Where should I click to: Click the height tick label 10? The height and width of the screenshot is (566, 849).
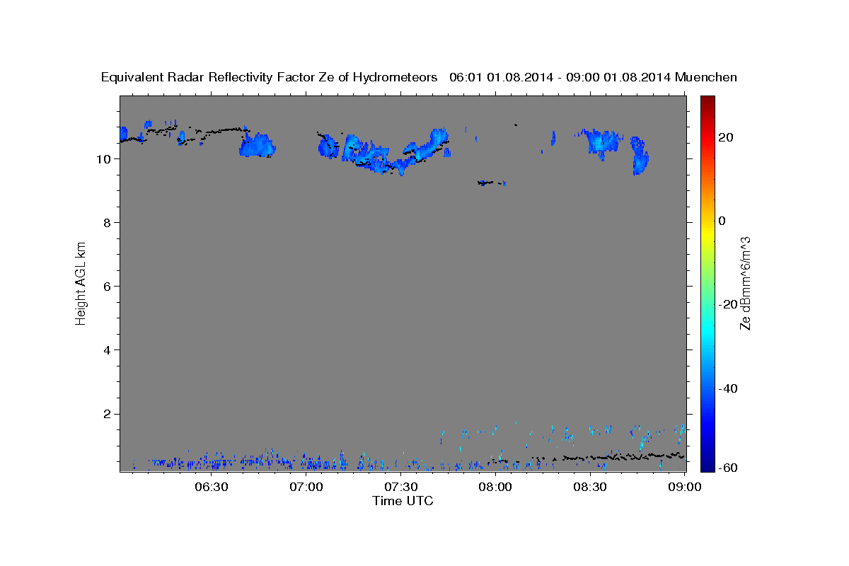tap(103, 158)
